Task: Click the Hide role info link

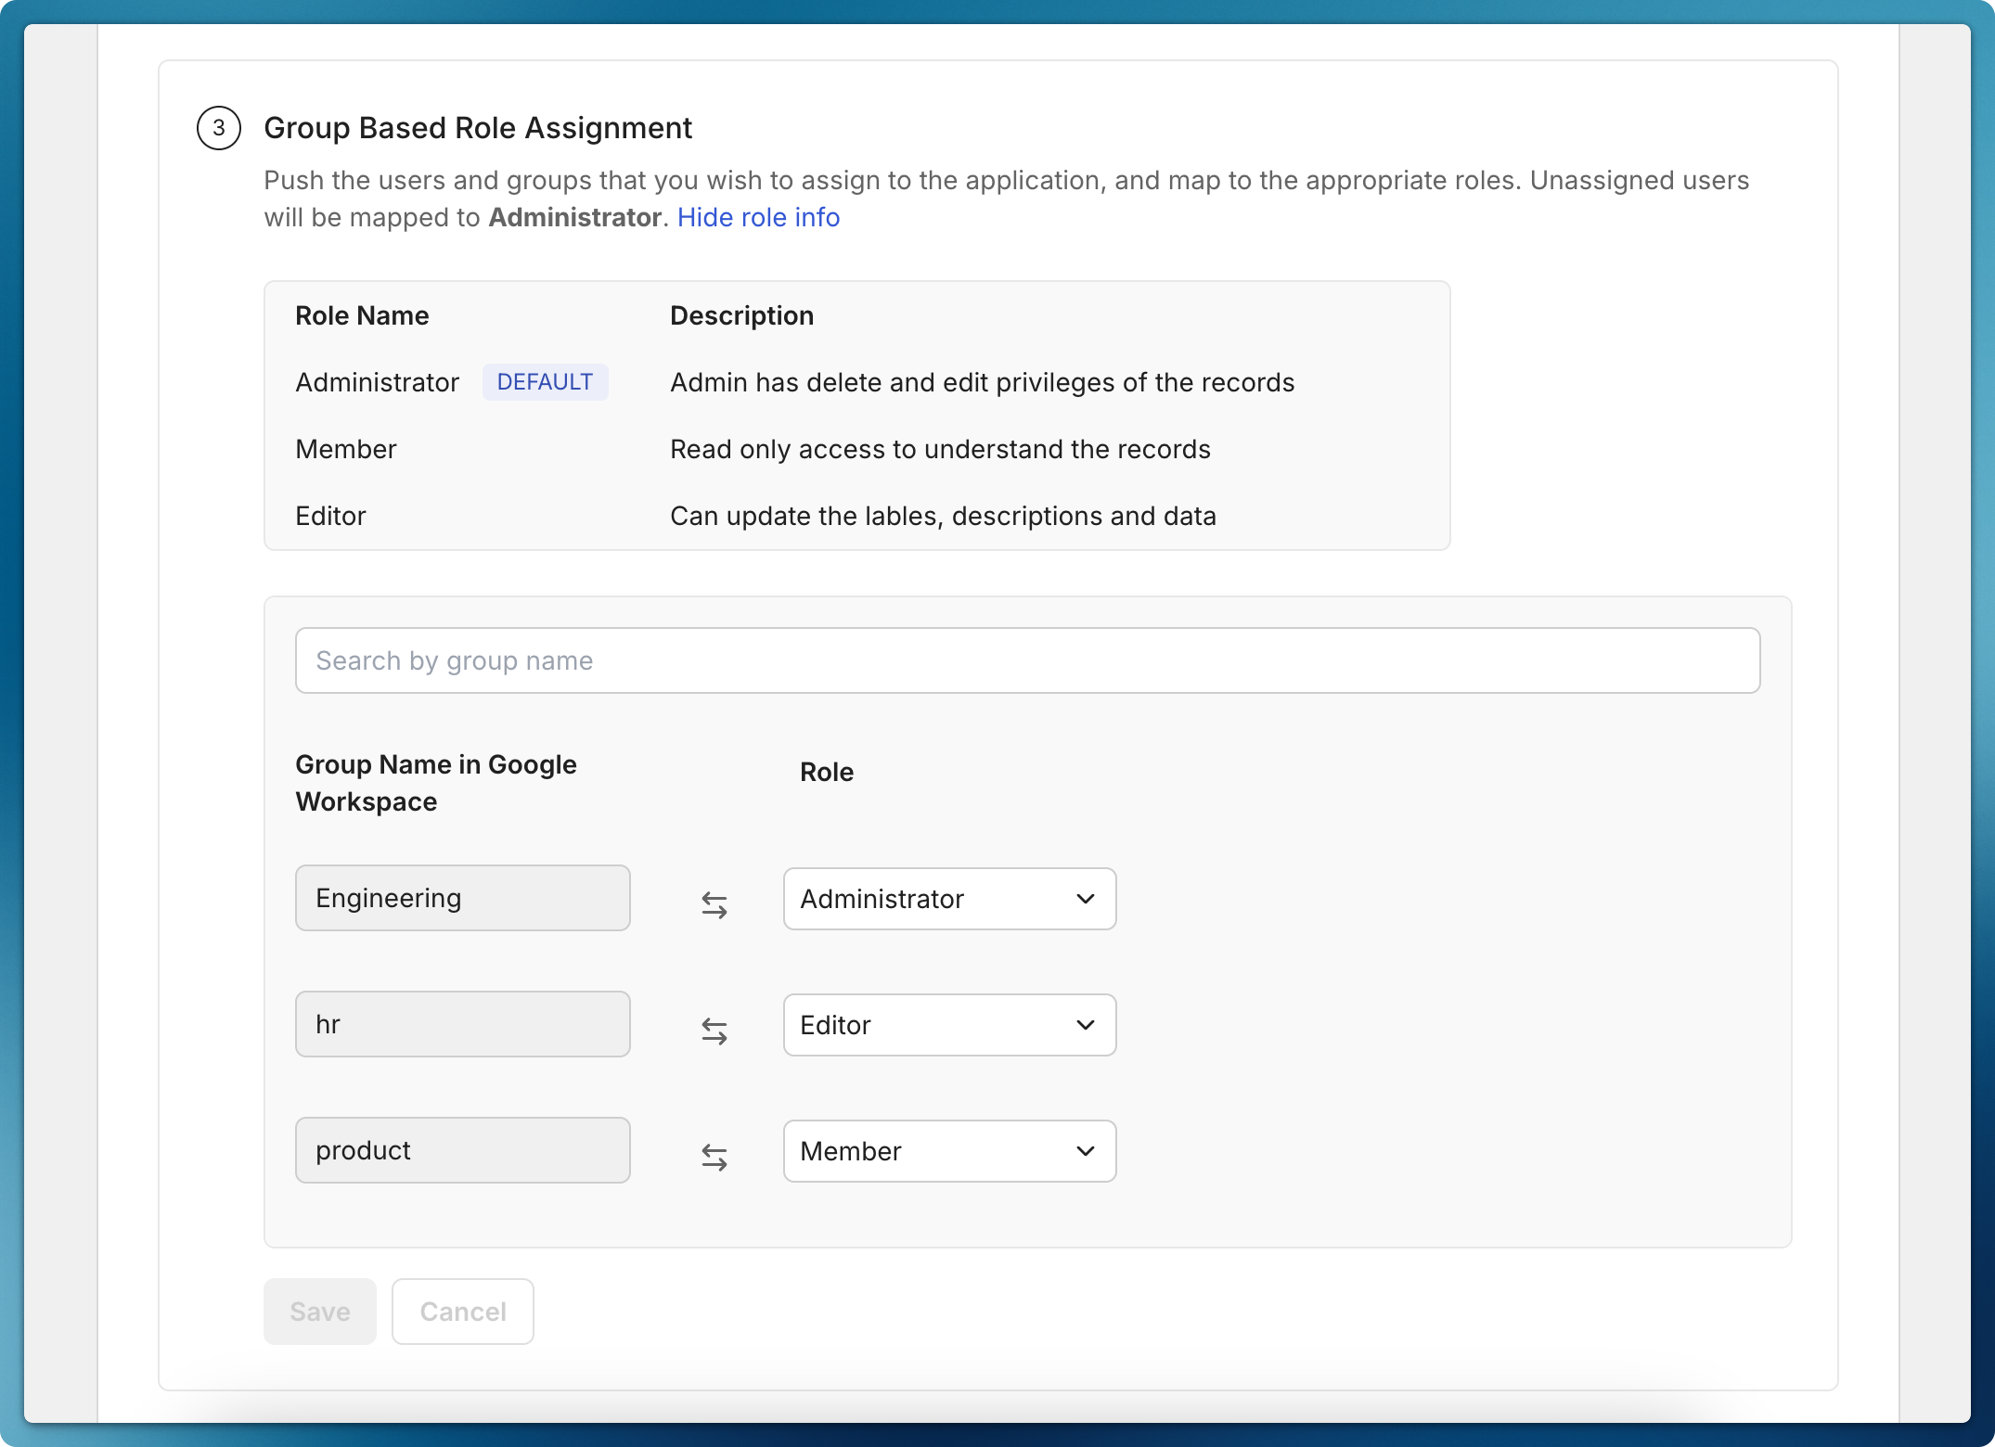Action: pos(759,217)
